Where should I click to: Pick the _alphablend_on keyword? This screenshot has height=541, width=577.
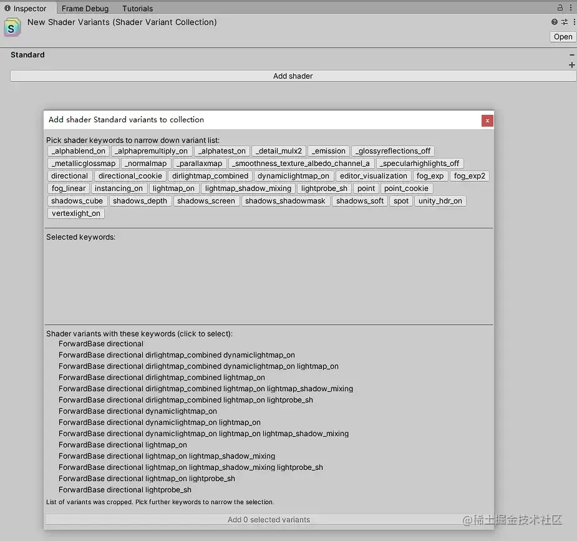pos(79,151)
